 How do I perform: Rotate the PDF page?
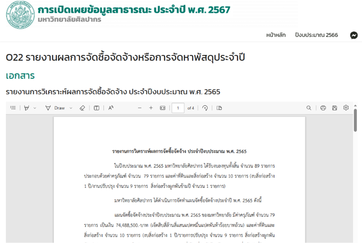tap(205, 108)
